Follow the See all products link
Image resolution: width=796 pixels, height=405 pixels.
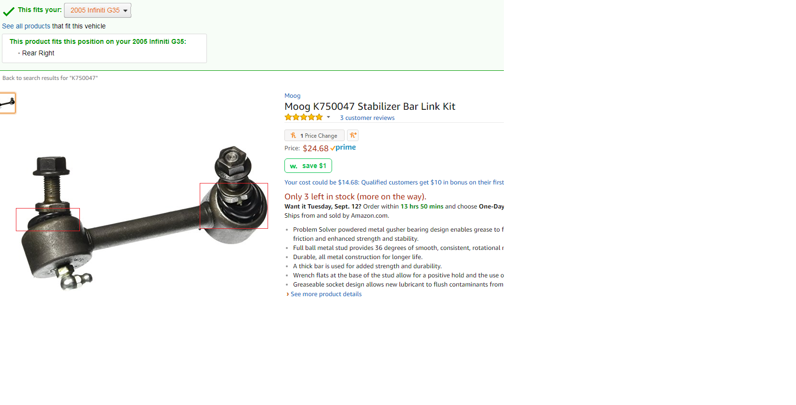point(26,26)
